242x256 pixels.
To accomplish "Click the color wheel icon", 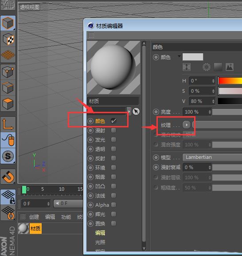I will pos(207,67).
